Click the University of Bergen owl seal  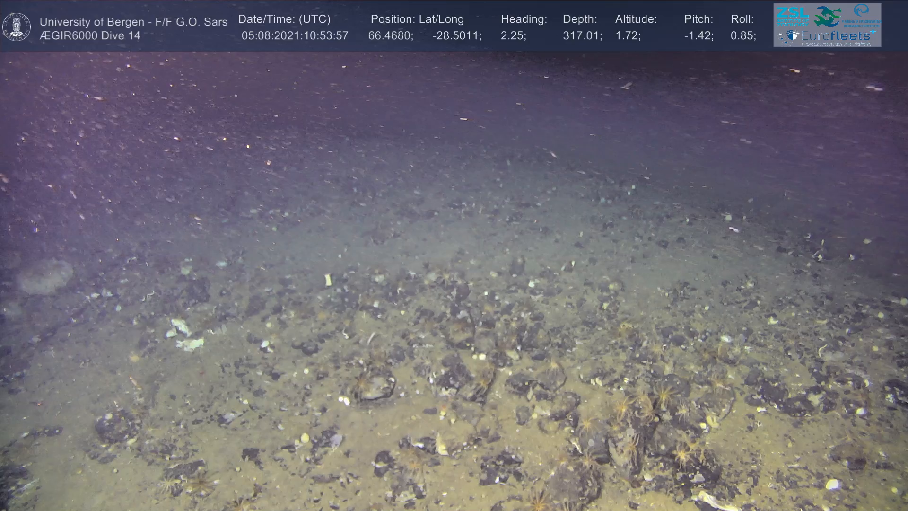(17, 27)
